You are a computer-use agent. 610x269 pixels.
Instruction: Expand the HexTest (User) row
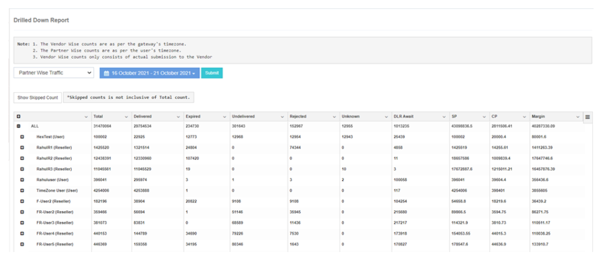click(x=22, y=136)
